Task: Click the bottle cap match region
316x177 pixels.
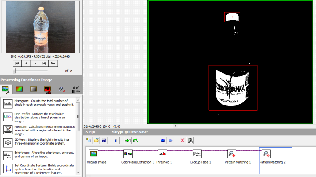Action: (232, 17)
